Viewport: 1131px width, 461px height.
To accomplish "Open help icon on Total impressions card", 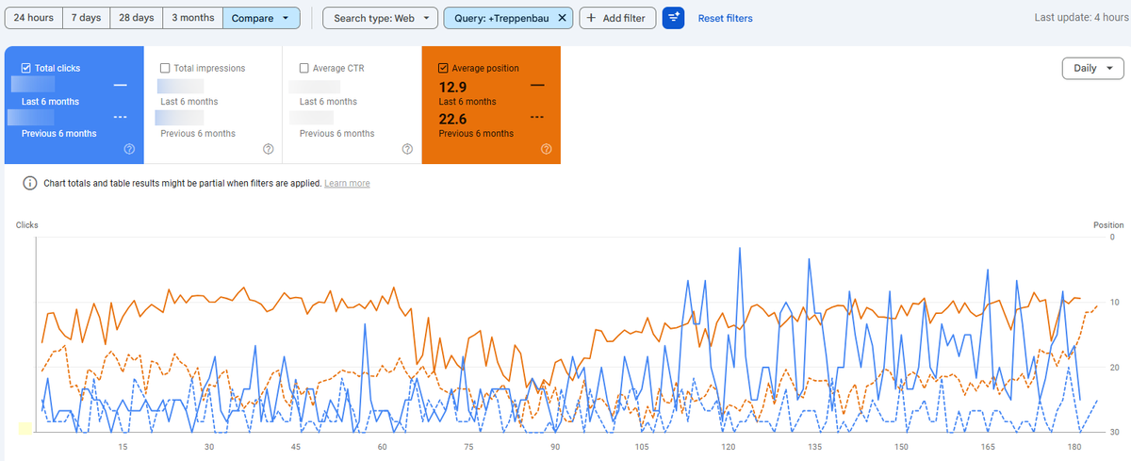I will pos(269,149).
